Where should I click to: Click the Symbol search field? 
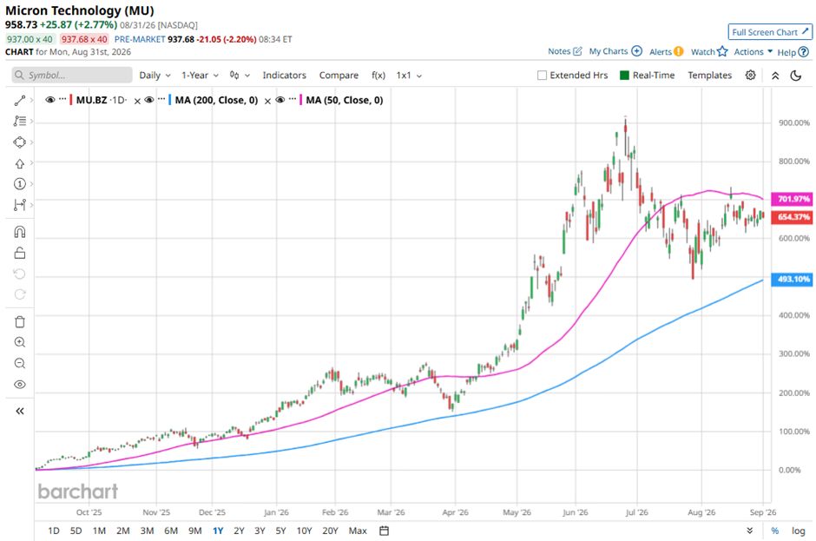click(x=72, y=75)
